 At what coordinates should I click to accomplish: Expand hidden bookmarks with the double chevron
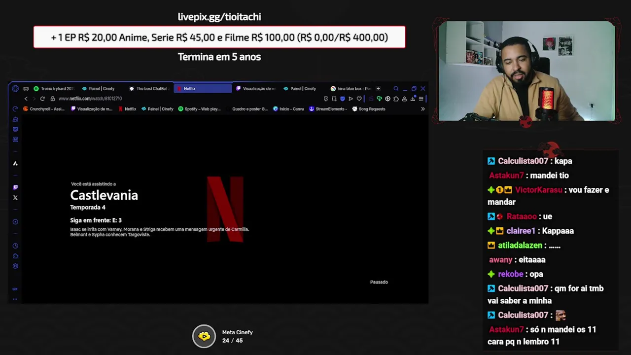[x=422, y=109]
